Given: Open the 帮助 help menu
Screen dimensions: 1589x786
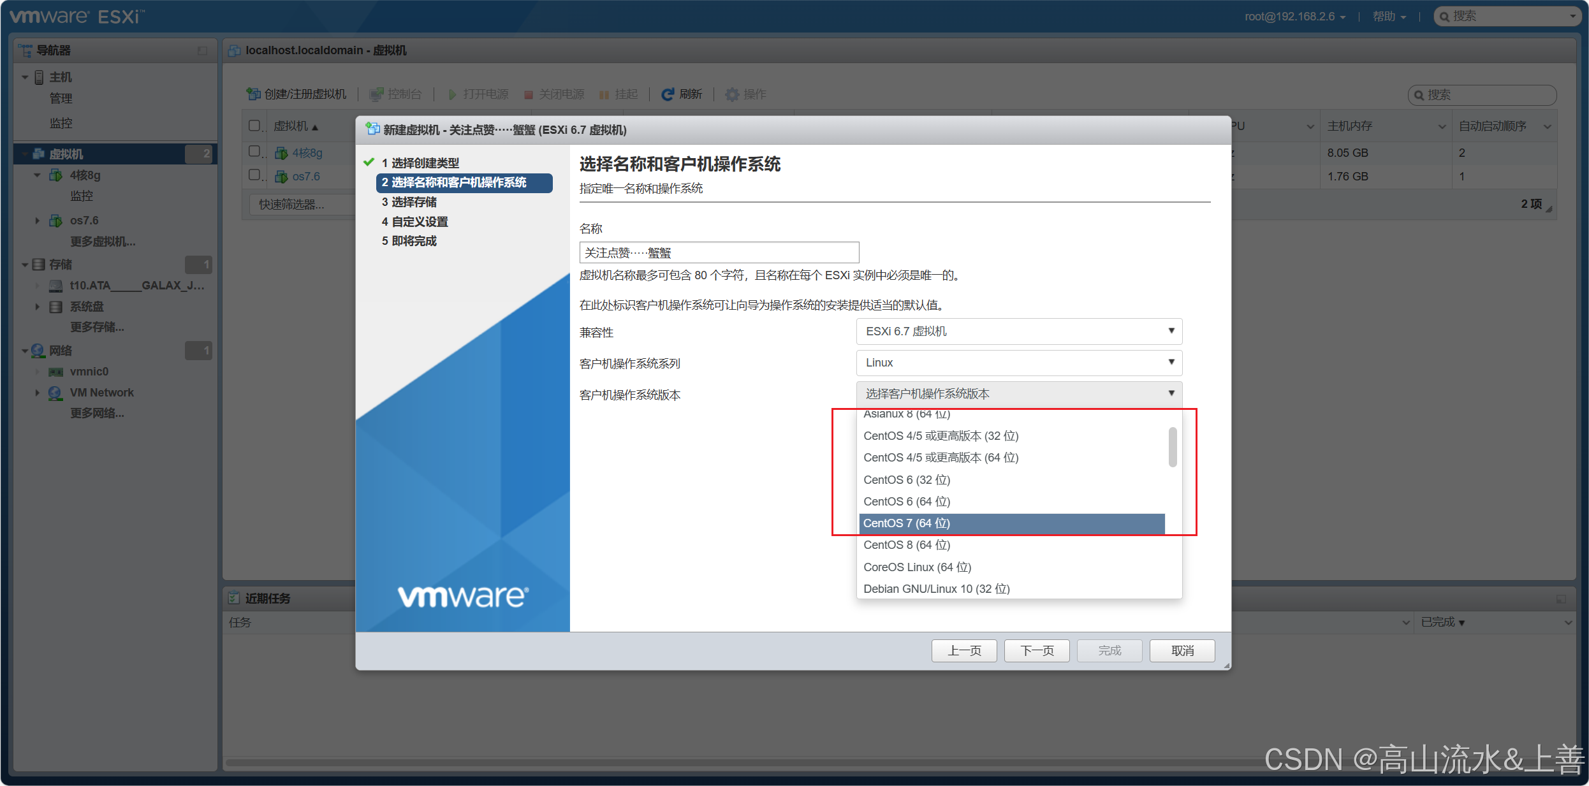Looking at the screenshot, I should (1389, 17).
